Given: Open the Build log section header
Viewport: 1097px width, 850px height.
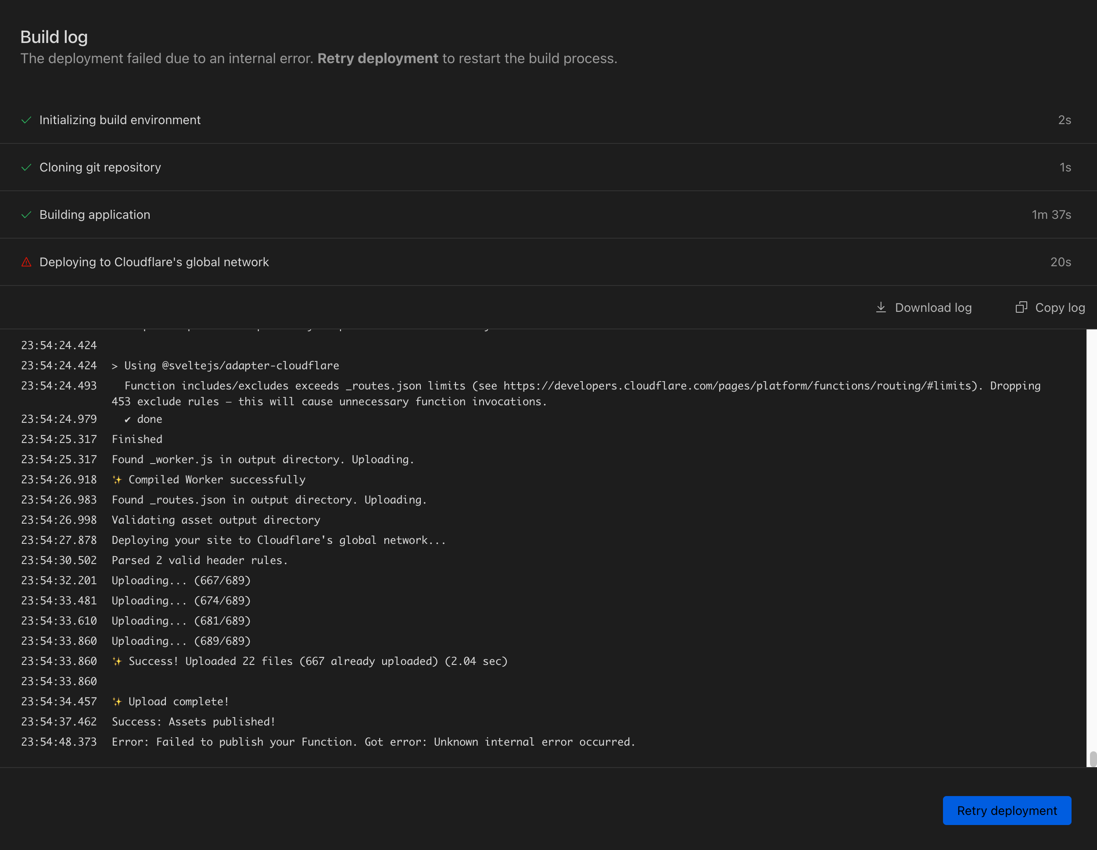Looking at the screenshot, I should [x=54, y=36].
